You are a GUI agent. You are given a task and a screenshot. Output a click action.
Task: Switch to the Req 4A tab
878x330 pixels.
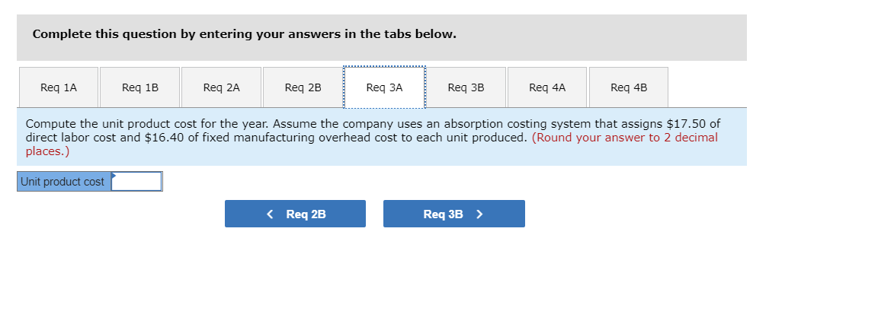(x=547, y=87)
